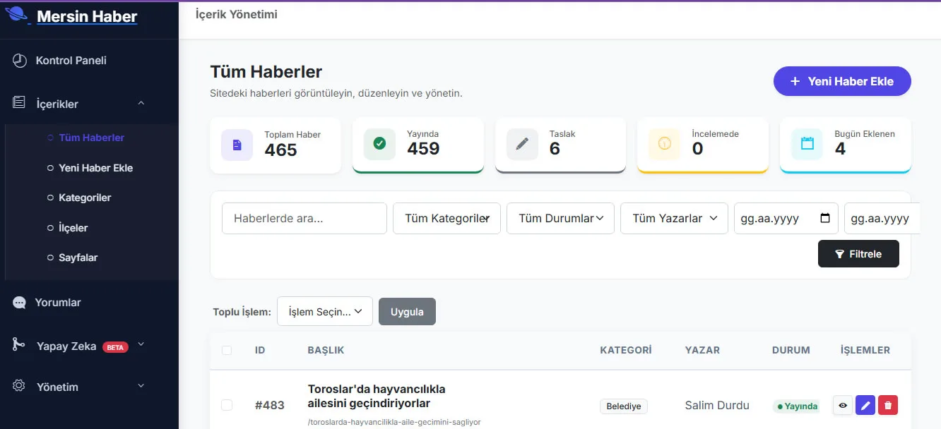Edit news #483 with the pencil button
Screen dimensions: 941x429
point(865,405)
